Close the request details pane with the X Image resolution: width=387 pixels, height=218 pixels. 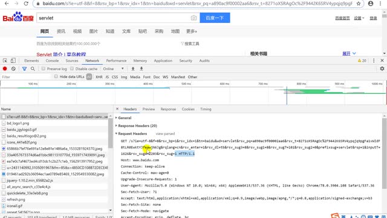[x=117, y=109]
